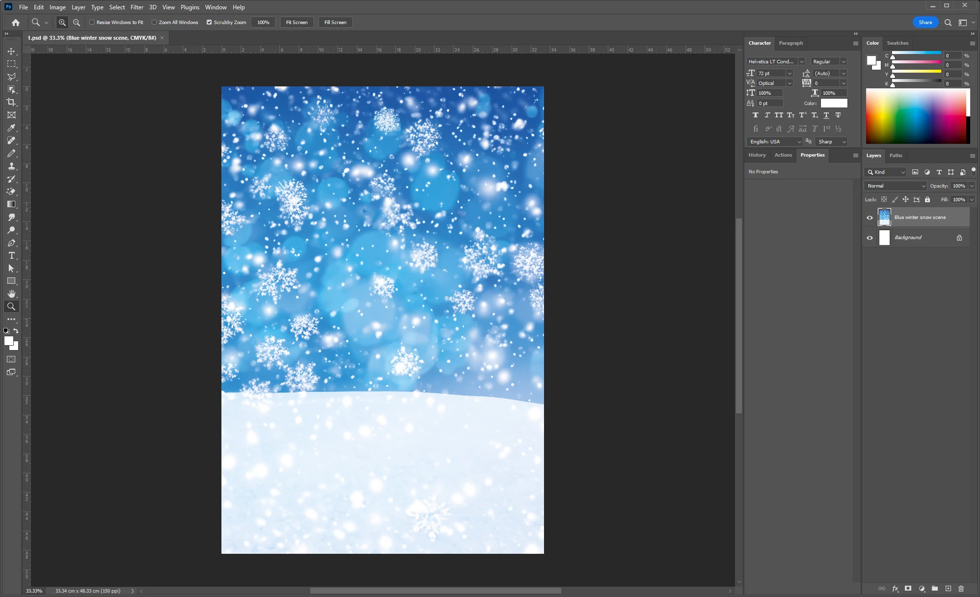This screenshot has height=597, width=980.
Task: Delete layer using trash icon
Action: tap(961, 588)
